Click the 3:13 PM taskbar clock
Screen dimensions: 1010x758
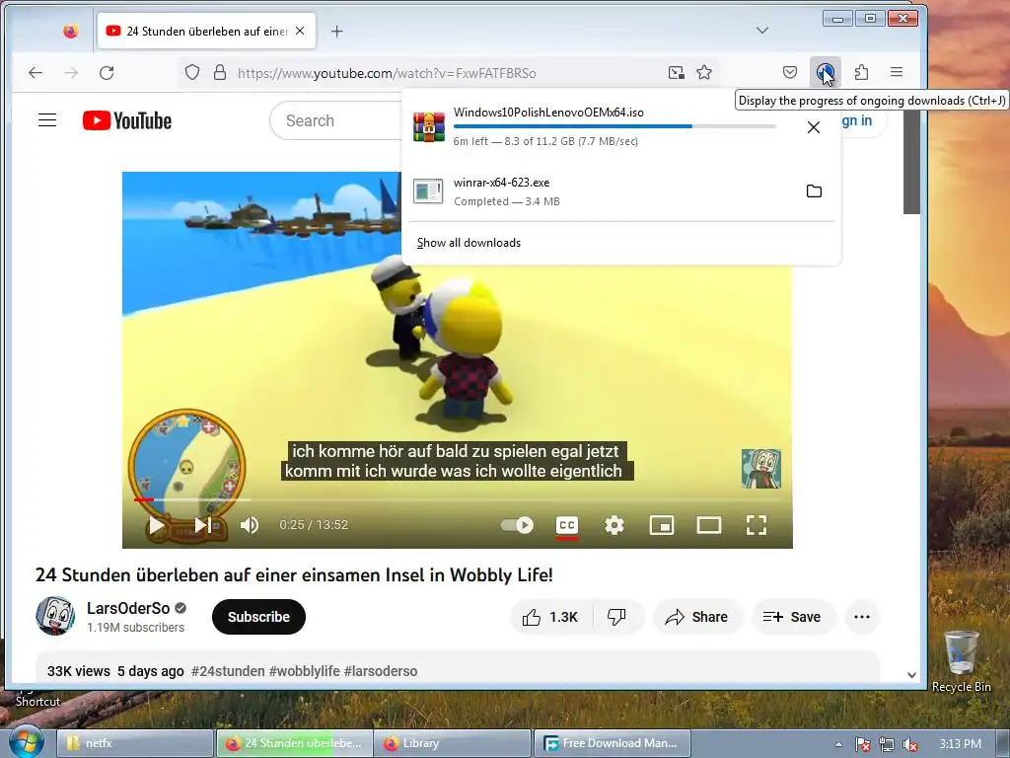click(961, 744)
